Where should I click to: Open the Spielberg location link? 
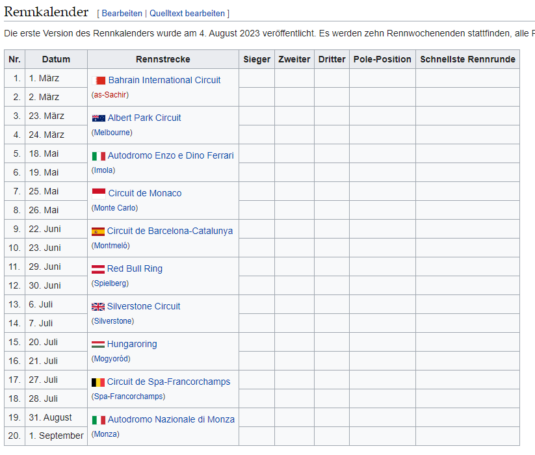click(x=111, y=283)
